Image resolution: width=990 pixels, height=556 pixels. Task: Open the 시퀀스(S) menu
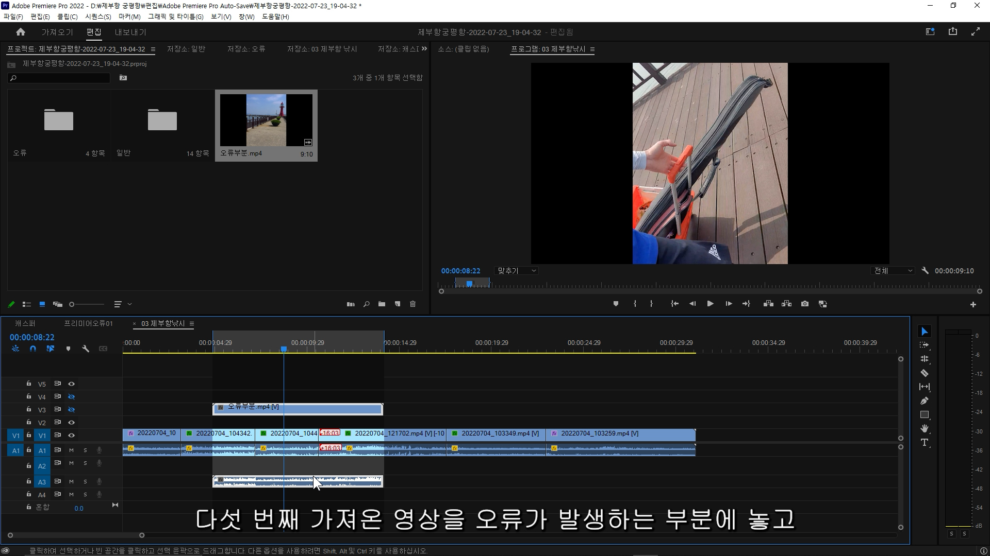point(98,16)
